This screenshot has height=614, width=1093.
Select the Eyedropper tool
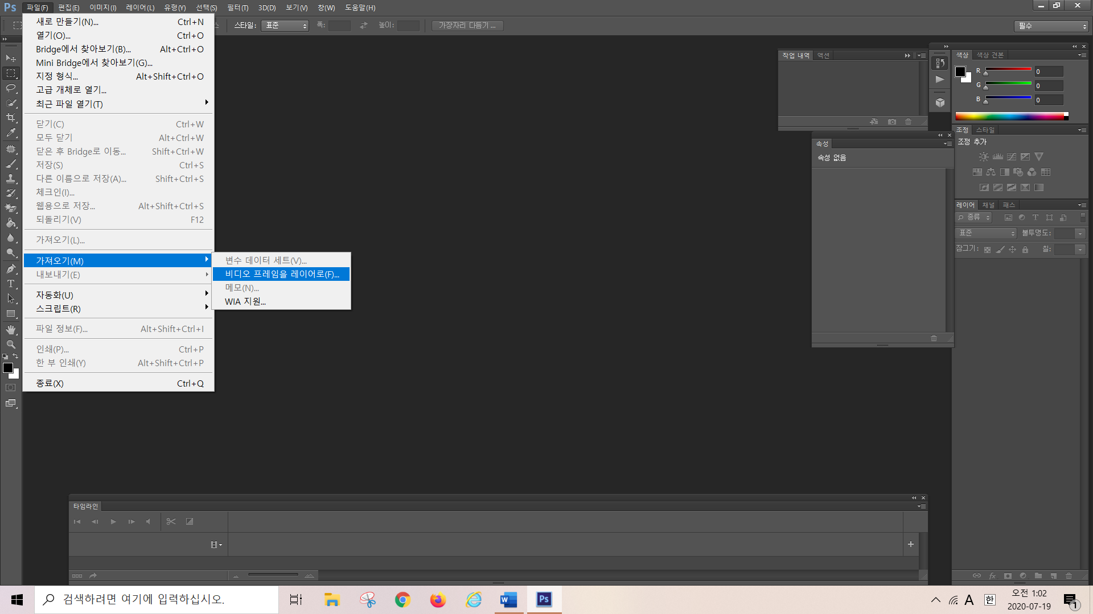click(11, 132)
